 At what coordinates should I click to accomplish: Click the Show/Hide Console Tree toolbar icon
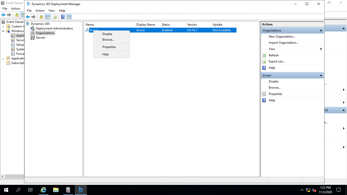48,17
